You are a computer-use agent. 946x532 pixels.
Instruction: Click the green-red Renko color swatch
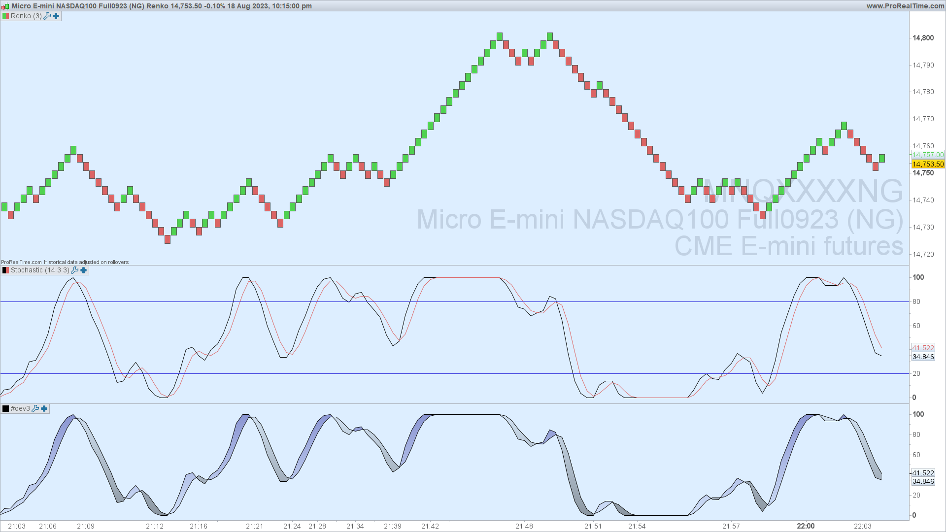pos(5,16)
